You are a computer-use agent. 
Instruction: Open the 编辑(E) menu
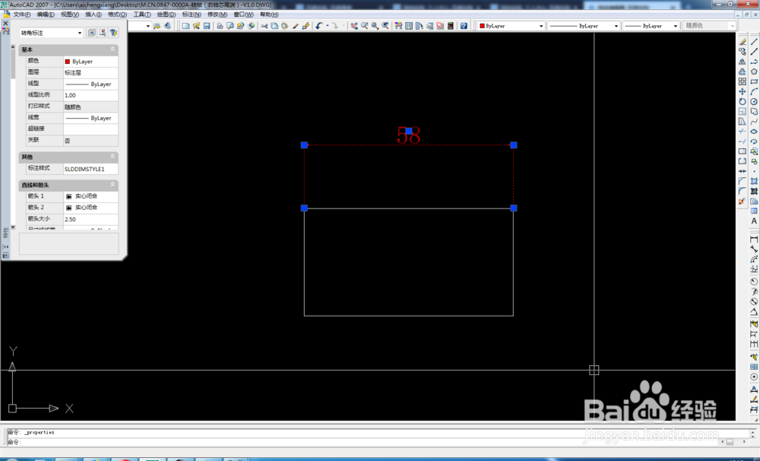point(46,14)
